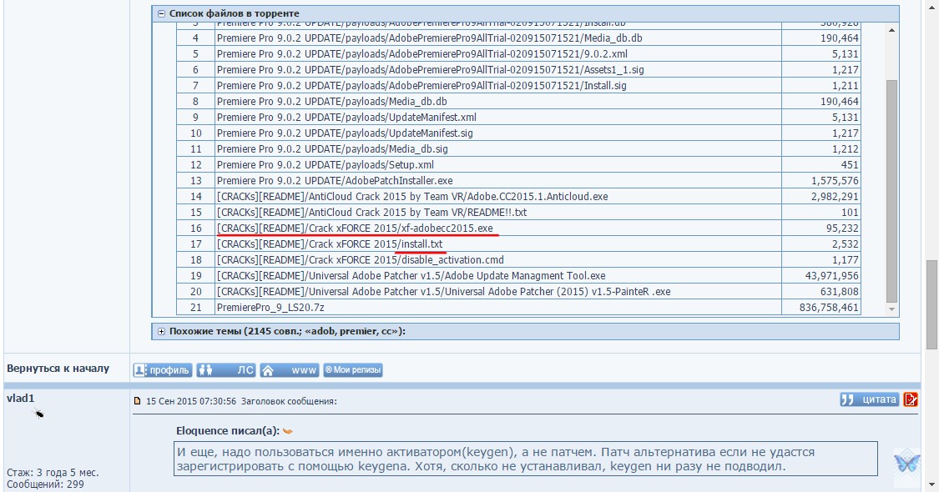
Task: Click the 'цитата' quote button
Action: click(869, 399)
